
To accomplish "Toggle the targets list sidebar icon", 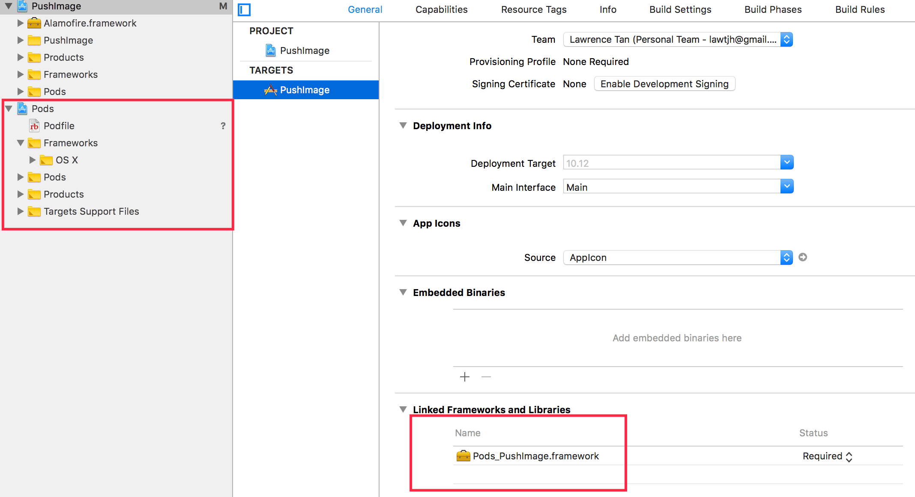I will (x=244, y=9).
